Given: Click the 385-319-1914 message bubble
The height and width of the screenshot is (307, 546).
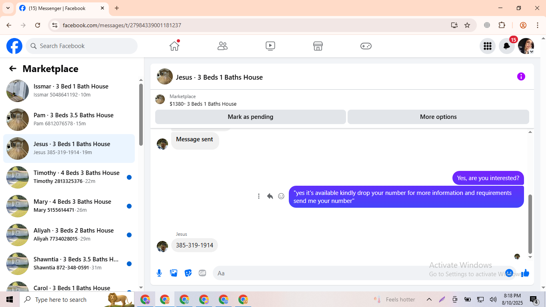Looking at the screenshot, I should pyautogui.click(x=194, y=245).
